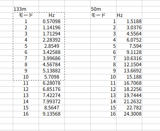The height and width of the screenshot is (131, 160).
Task: Select the cell containing 0.57098
Action: tap(52, 22)
